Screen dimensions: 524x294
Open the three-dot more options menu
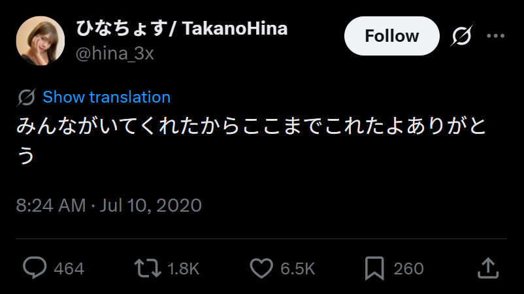[x=496, y=36]
